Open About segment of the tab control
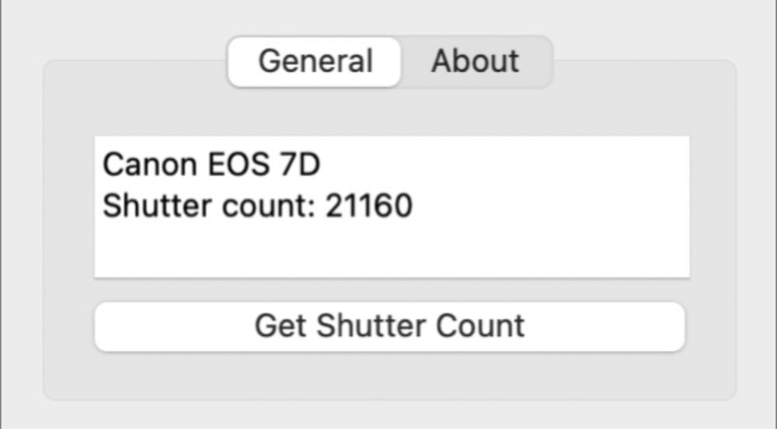 (x=475, y=61)
